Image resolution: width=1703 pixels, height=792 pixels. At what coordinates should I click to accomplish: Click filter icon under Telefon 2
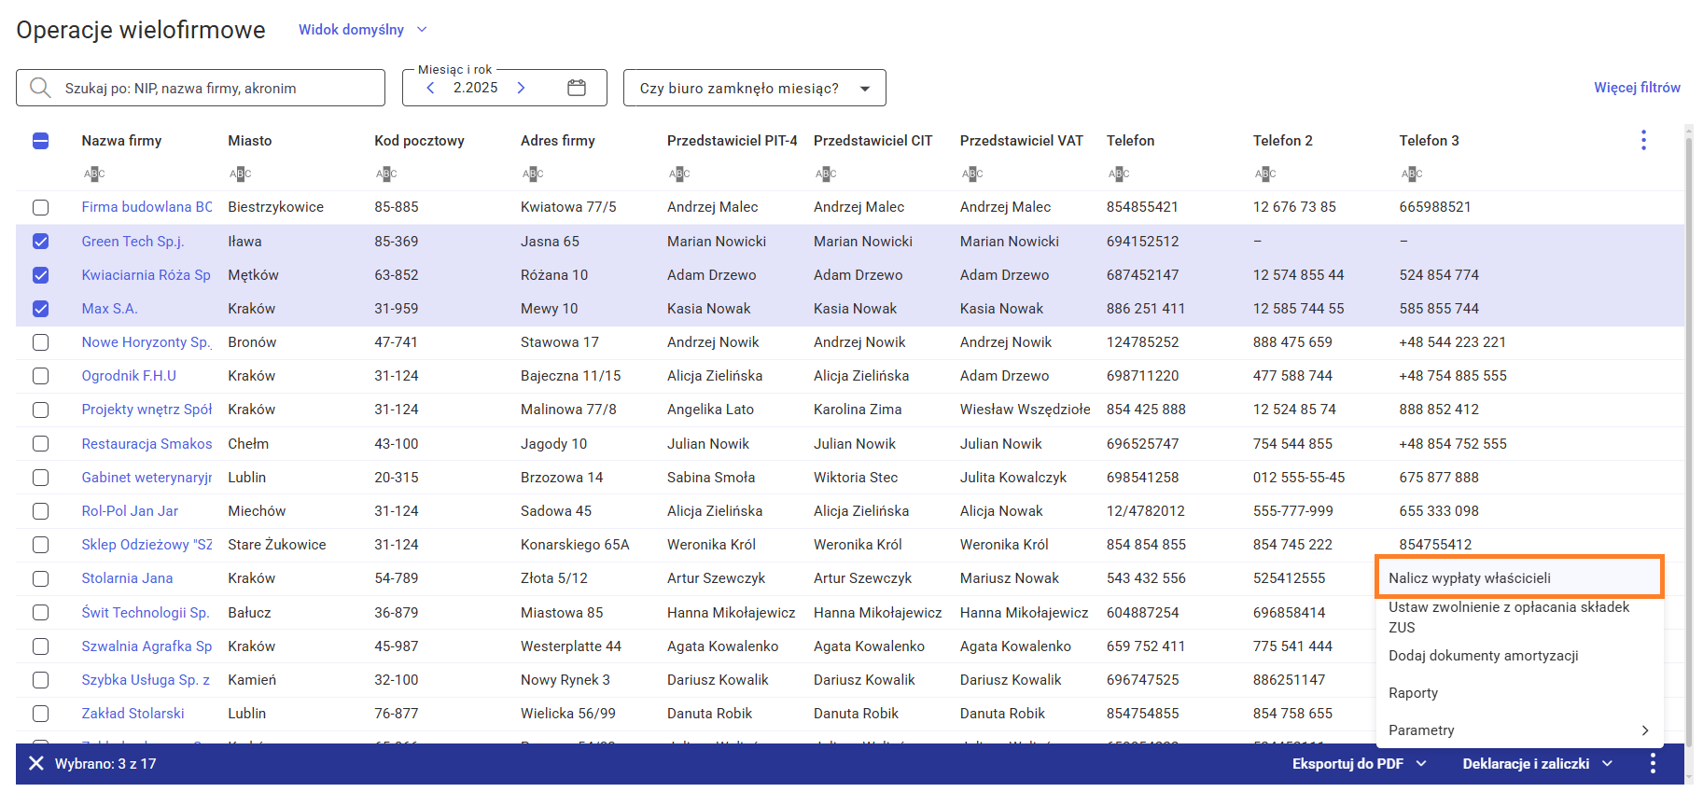pyautogui.click(x=1265, y=174)
